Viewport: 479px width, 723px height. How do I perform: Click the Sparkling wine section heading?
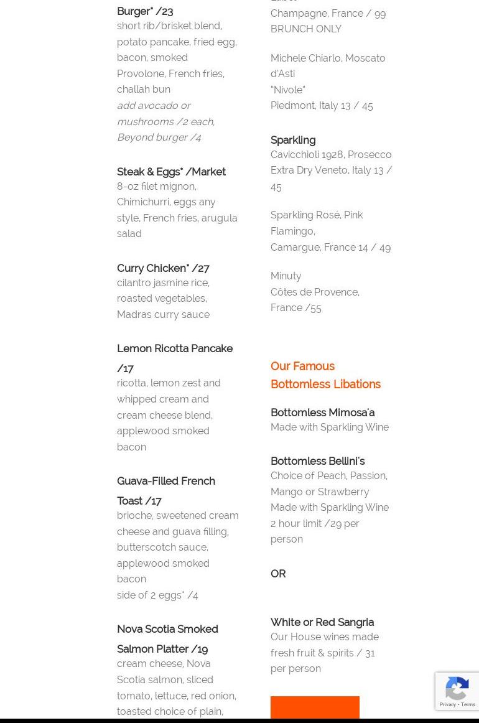[293, 140]
